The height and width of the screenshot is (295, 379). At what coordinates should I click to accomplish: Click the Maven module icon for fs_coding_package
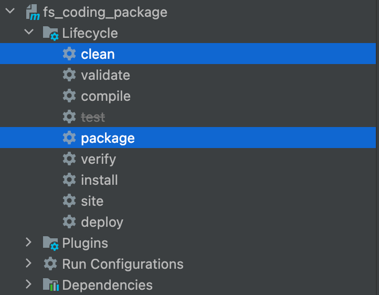[x=33, y=13]
